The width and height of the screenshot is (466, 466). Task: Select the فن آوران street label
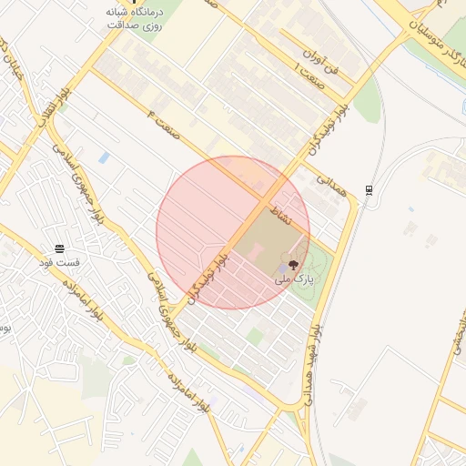(320, 62)
